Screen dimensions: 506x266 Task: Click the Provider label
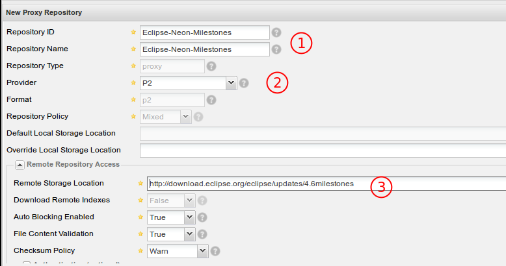pos(21,82)
